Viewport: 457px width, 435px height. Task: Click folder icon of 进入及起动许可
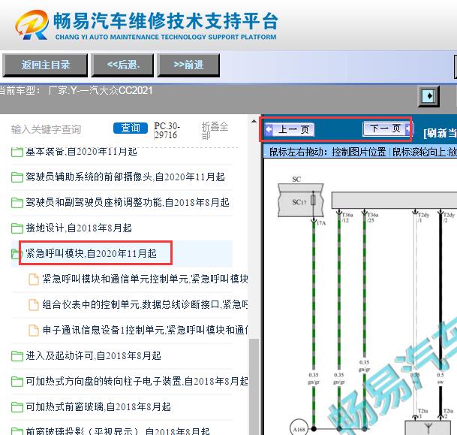pyautogui.click(x=17, y=356)
